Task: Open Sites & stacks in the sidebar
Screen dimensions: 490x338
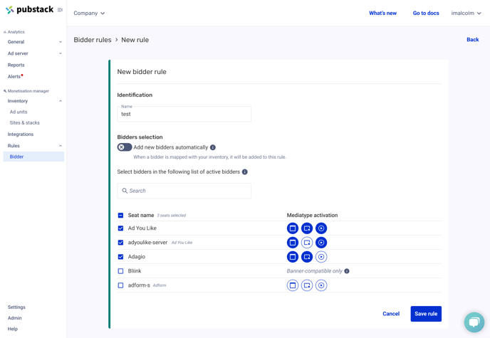Action: coord(25,122)
